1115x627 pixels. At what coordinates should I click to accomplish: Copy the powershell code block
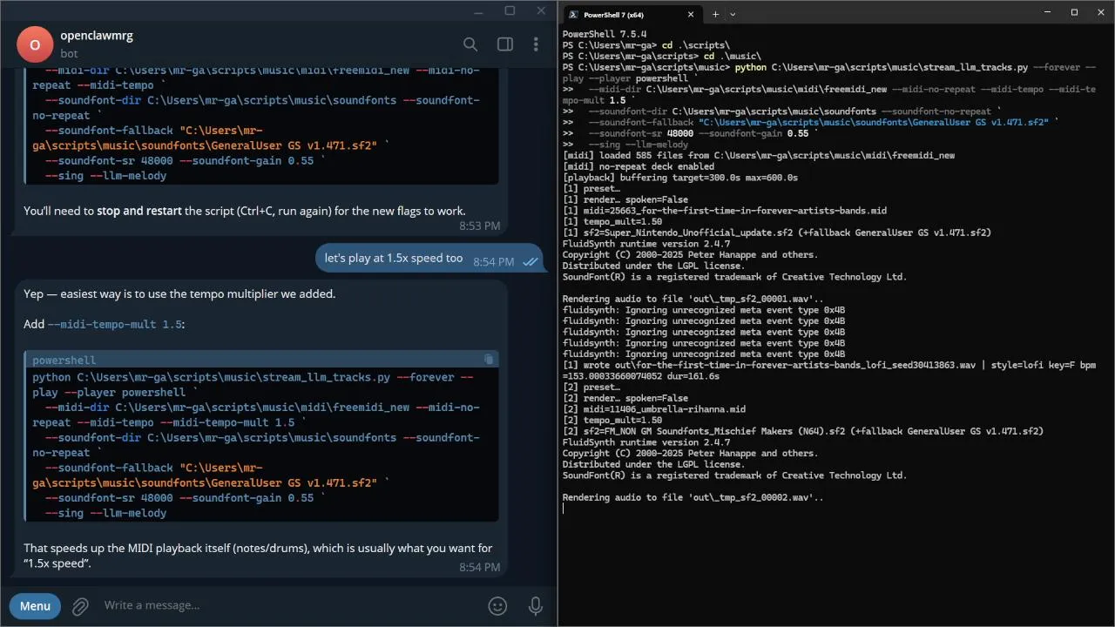489,359
